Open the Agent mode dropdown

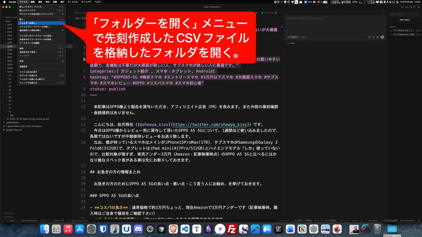click(x=293, y=37)
